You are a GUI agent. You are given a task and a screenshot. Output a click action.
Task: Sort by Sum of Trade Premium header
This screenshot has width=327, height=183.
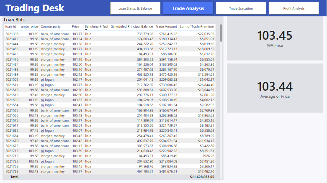tap(197, 26)
